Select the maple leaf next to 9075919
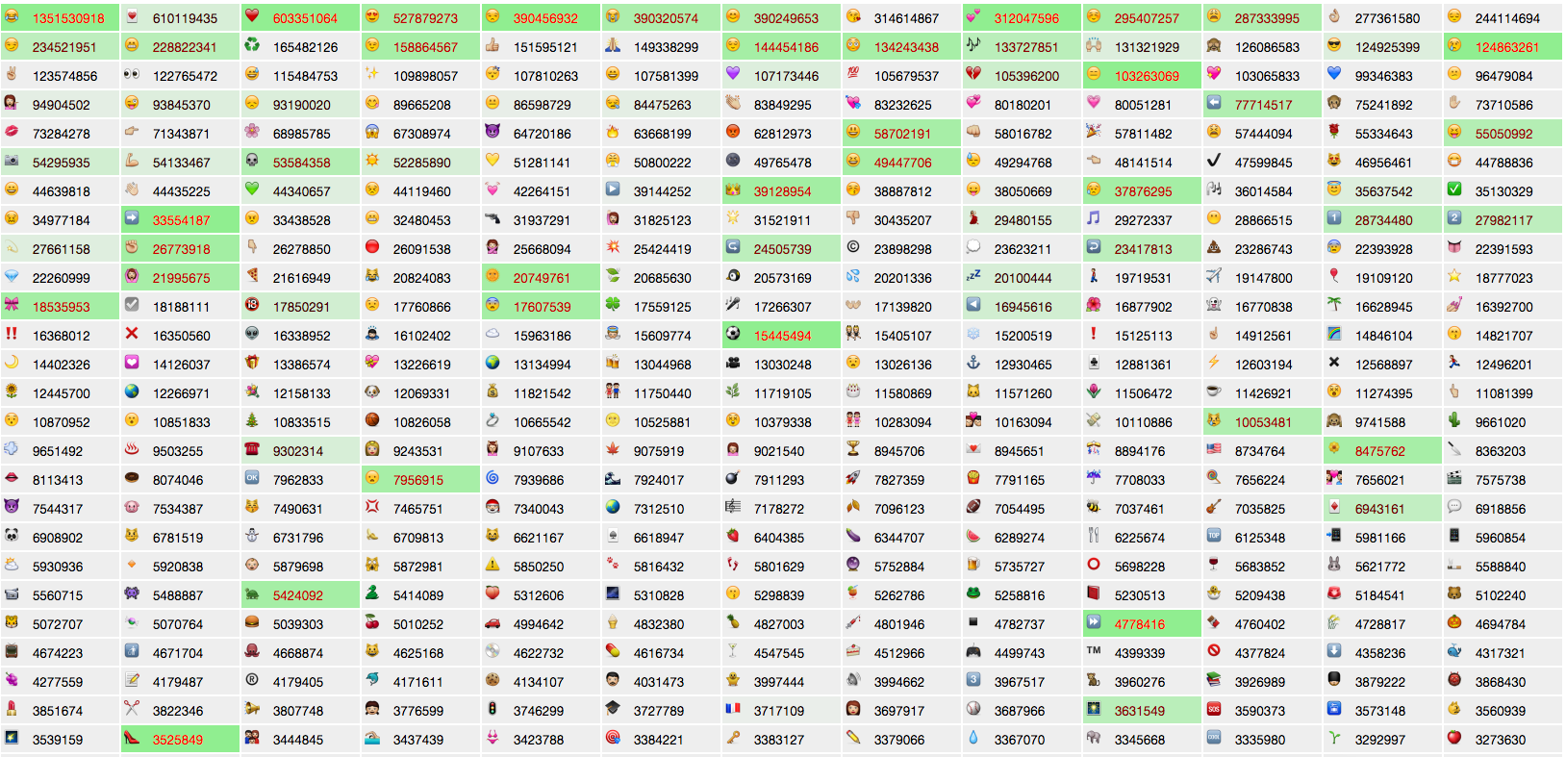Screen dimensions: 1566x757 pyautogui.click(x=613, y=449)
